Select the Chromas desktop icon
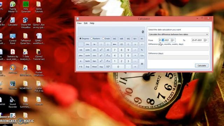The image size is (224, 126). coord(13,85)
